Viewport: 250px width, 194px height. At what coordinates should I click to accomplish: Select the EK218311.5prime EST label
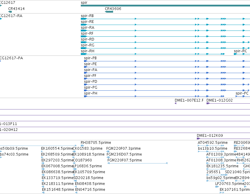click(58, 184)
